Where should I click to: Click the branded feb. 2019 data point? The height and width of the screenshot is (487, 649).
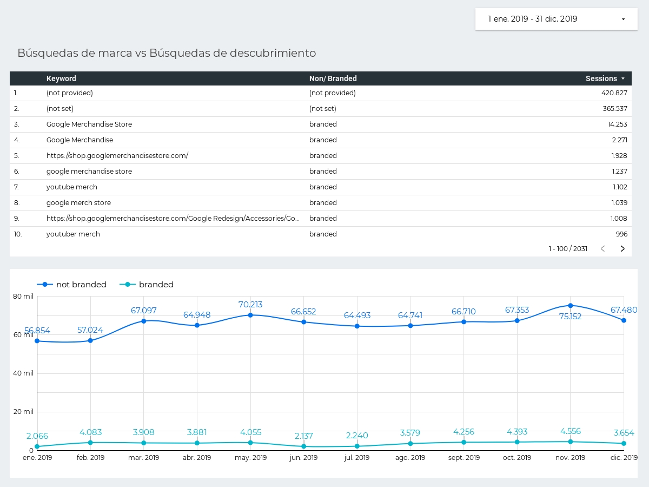[x=90, y=443]
